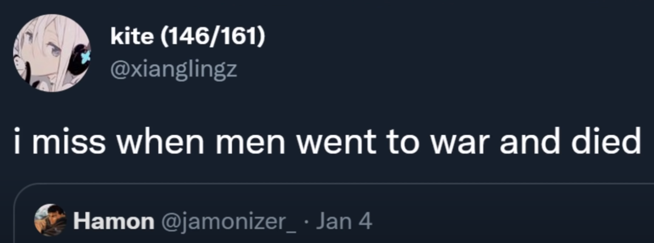Click Hamon's small profile picture
Image resolution: width=654 pixels, height=243 pixels.
click(50, 220)
